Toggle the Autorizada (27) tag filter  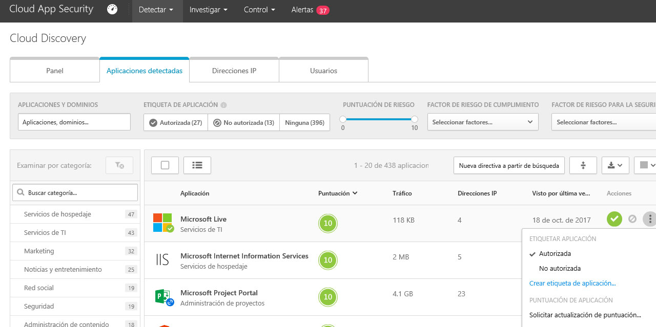176,122
